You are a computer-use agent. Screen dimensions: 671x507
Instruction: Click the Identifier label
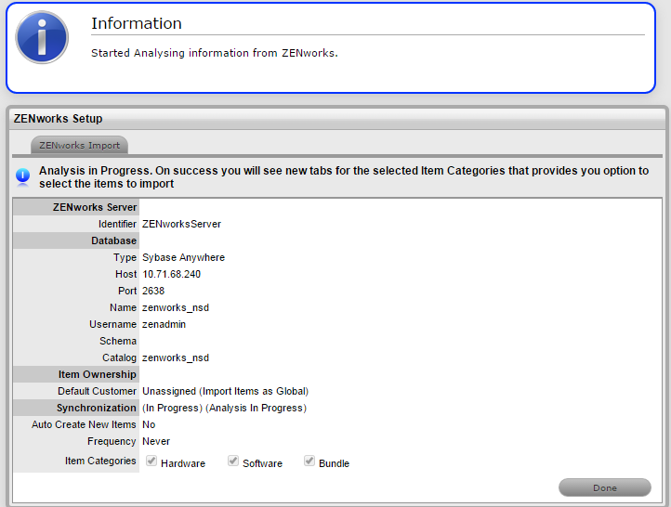[x=118, y=224]
